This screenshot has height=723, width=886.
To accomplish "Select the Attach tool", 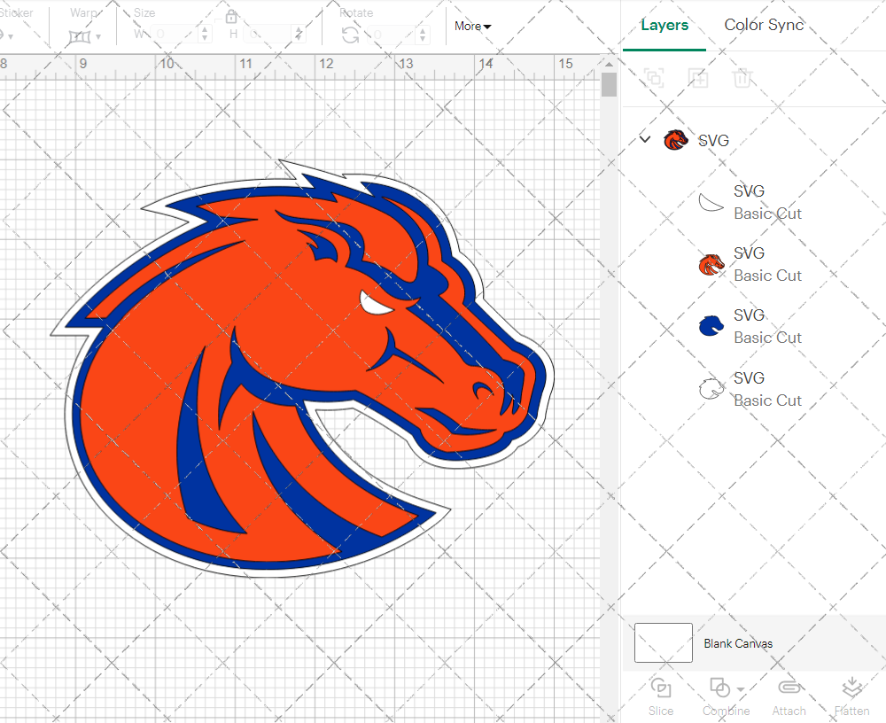I will point(789,696).
